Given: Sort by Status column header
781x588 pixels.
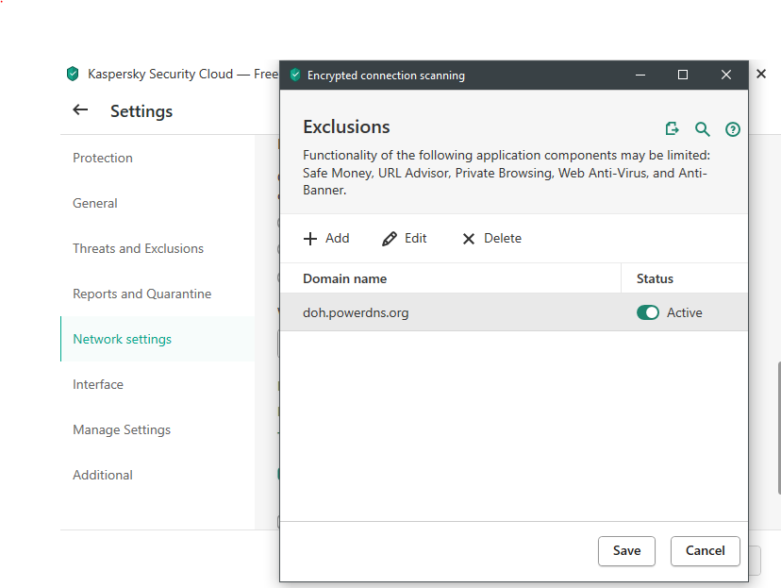Looking at the screenshot, I should click(x=655, y=278).
